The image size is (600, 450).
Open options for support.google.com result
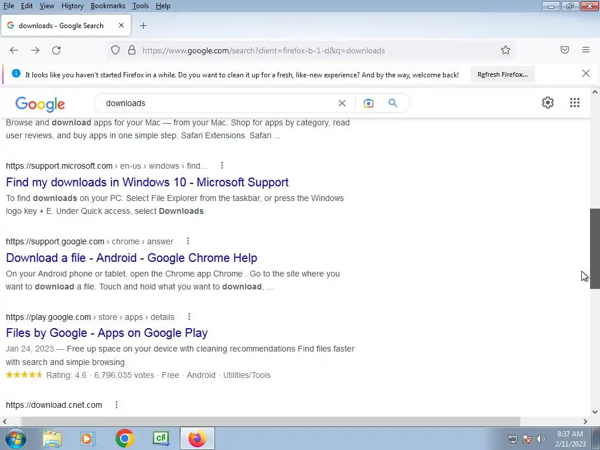pyautogui.click(x=188, y=241)
